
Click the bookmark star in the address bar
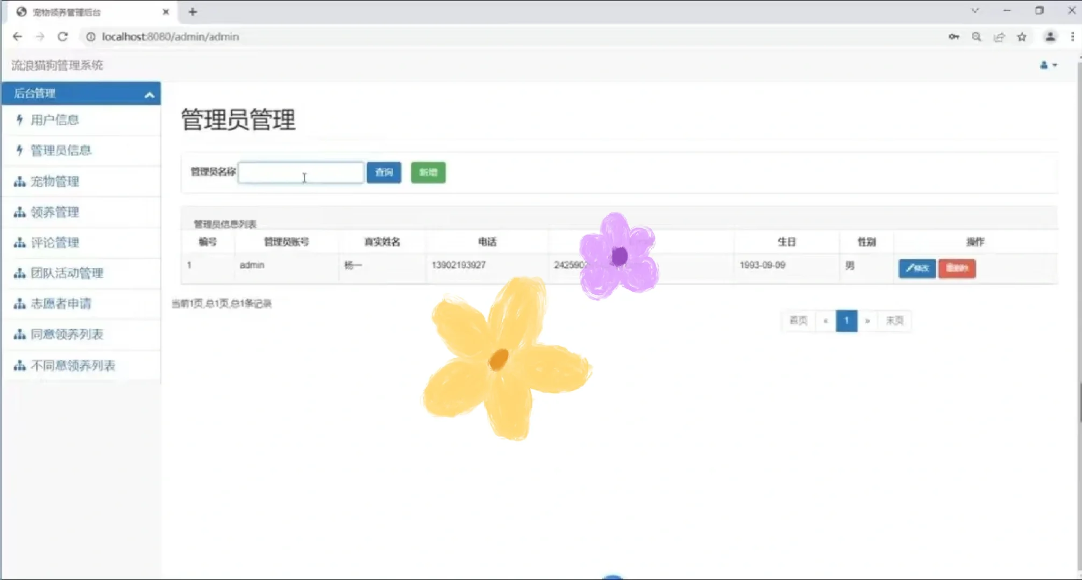point(1021,37)
